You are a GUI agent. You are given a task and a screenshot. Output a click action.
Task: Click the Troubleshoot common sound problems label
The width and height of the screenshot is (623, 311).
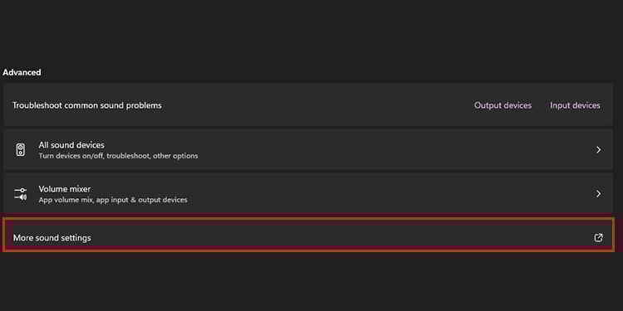[87, 105]
